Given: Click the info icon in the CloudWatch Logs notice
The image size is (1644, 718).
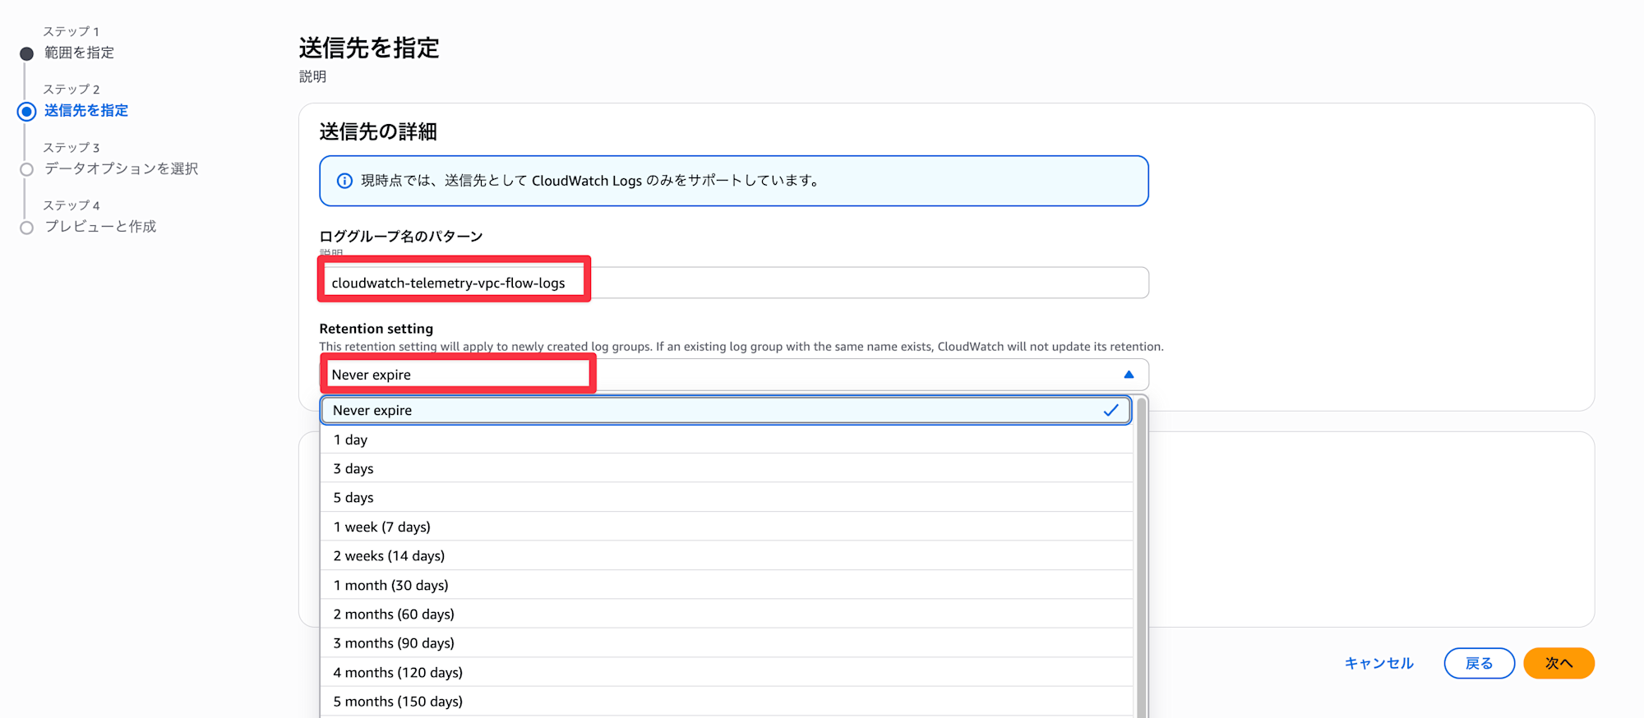Looking at the screenshot, I should 345,181.
